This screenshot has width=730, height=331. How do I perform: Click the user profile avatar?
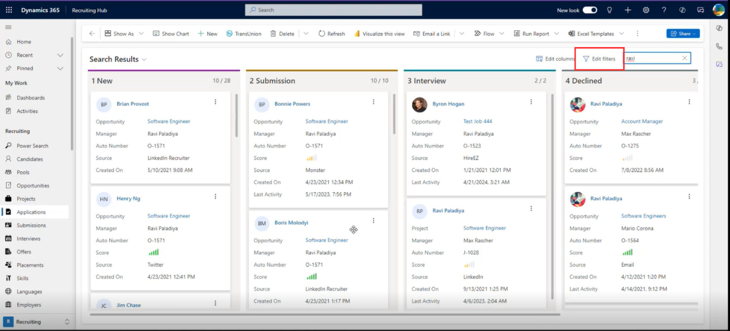[718, 10]
